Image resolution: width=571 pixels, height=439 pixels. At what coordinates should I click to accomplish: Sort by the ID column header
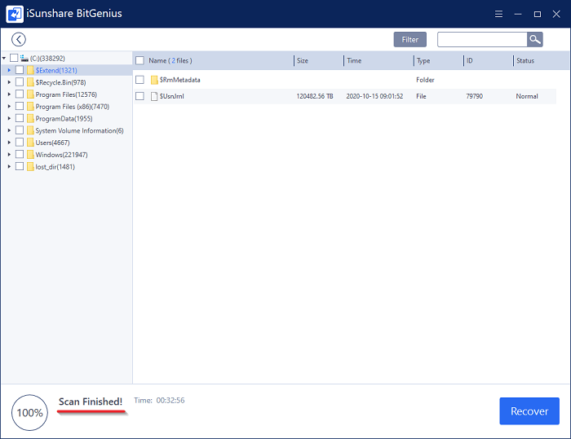469,60
